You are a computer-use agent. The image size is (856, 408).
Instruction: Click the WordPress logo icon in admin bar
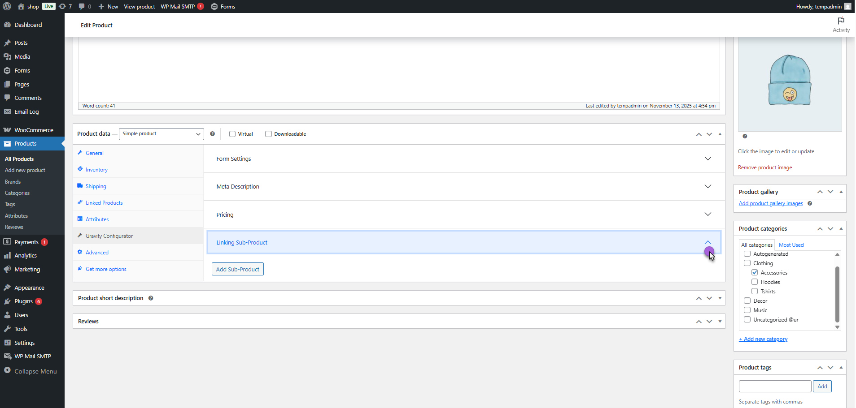tap(7, 6)
